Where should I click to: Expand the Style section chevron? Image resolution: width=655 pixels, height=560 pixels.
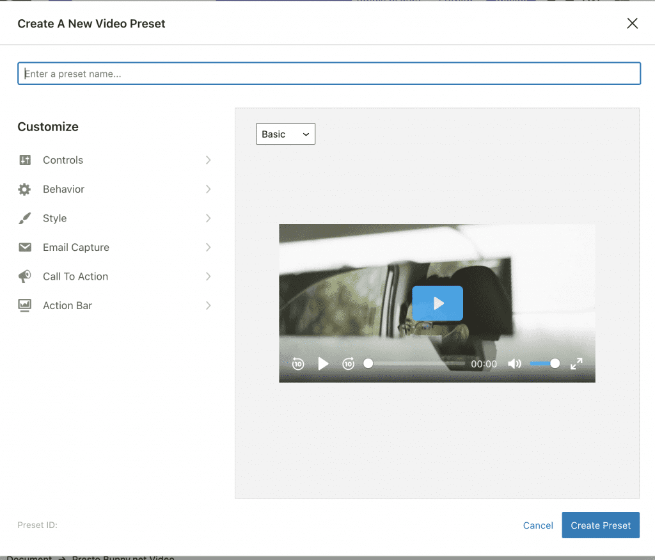tap(208, 218)
